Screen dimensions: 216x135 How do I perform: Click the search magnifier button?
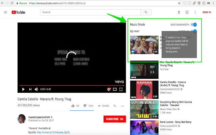tap(146, 12)
